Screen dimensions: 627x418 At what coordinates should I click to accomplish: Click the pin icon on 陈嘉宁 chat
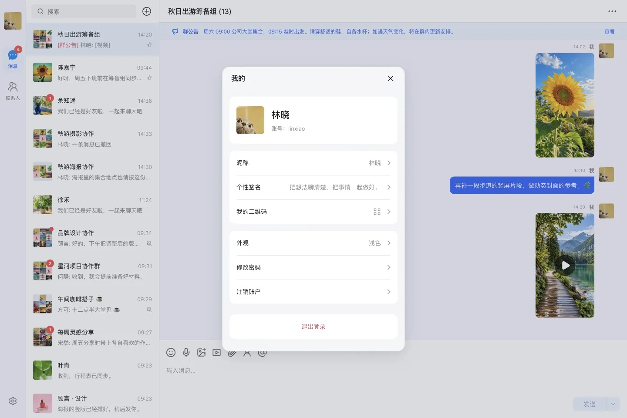pos(149,78)
